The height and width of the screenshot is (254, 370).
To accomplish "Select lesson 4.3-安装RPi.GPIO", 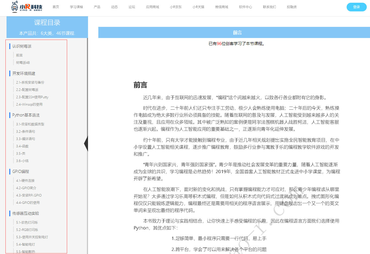I will coord(29,195).
